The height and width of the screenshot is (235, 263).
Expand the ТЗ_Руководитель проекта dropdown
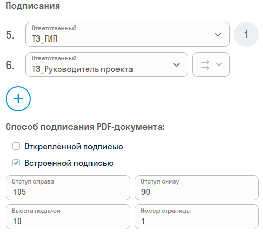tap(107, 64)
